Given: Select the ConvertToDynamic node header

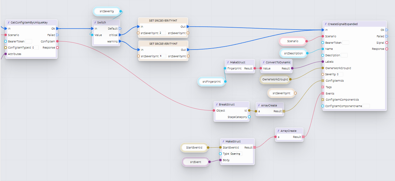Looking at the screenshot, I should 276,62.
